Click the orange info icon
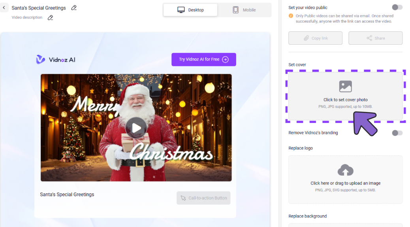410x227 pixels. tap(291, 16)
